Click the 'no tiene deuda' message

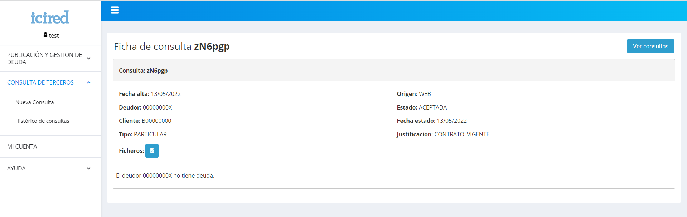point(165,175)
